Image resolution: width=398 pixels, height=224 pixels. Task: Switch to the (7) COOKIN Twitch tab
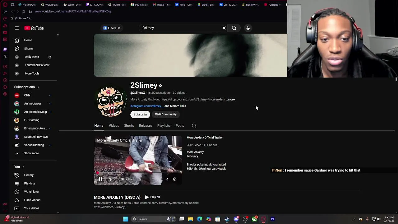[x=95, y=5]
